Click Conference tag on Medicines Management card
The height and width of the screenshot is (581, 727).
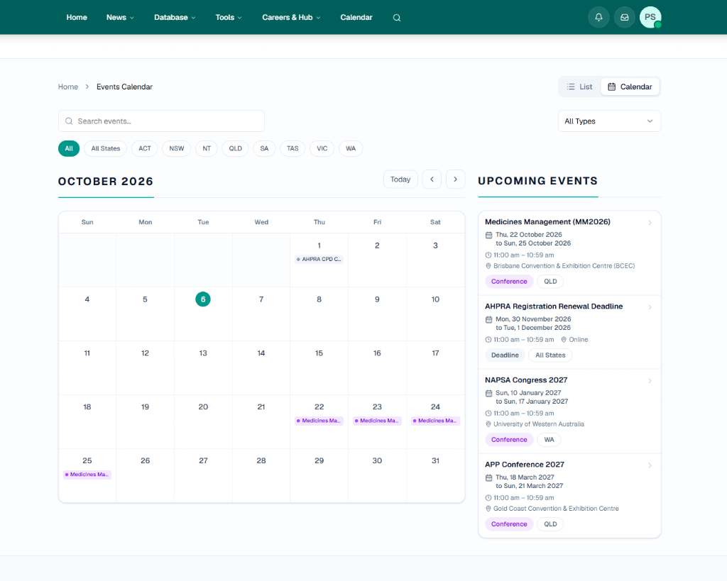point(509,282)
